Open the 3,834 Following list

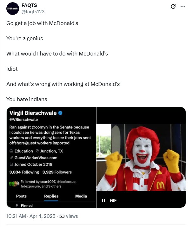pos(24,172)
